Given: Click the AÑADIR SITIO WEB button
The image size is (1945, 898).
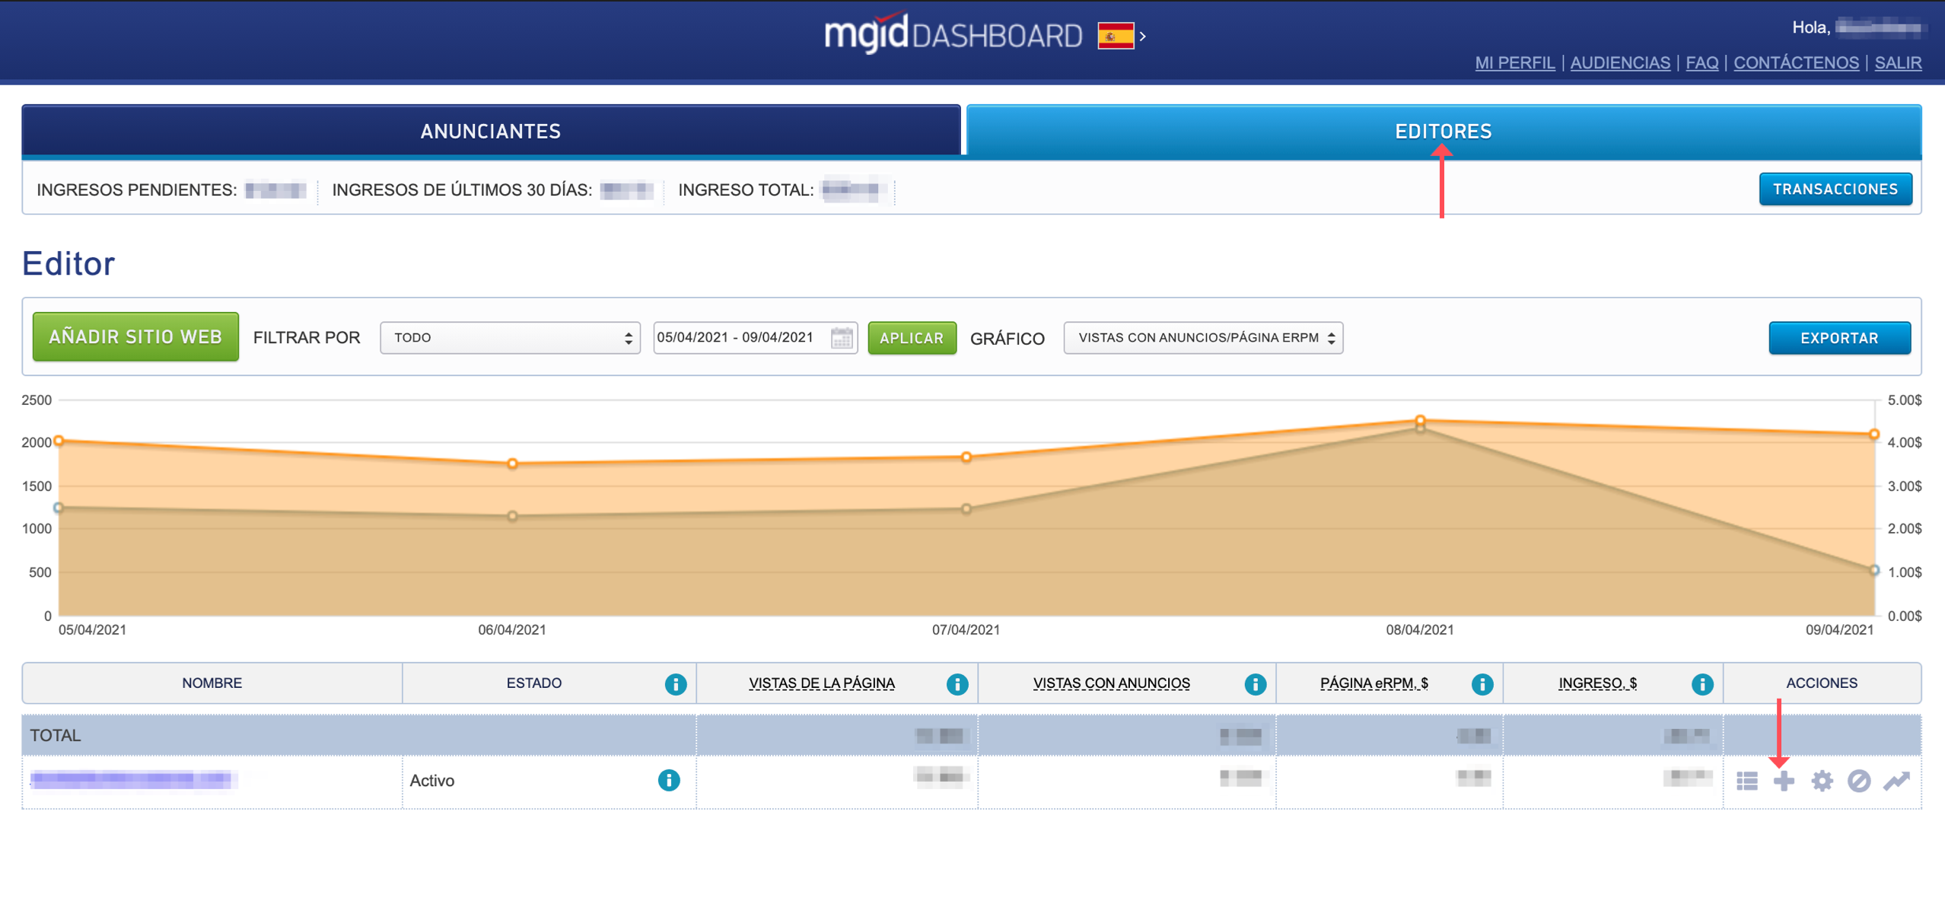Looking at the screenshot, I should (135, 336).
